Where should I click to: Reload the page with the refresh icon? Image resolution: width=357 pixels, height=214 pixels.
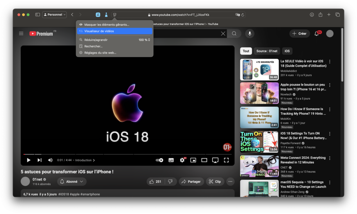[243, 15]
